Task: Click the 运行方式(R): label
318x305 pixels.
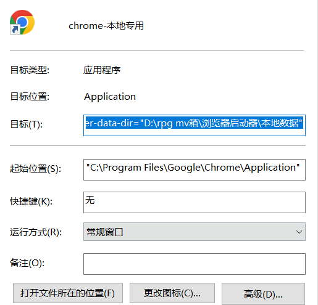Action: (x=36, y=232)
